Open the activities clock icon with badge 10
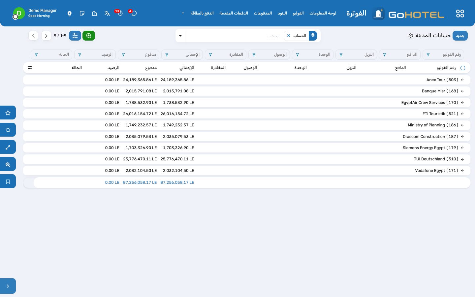 pyautogui.click(x=120, y=13)
